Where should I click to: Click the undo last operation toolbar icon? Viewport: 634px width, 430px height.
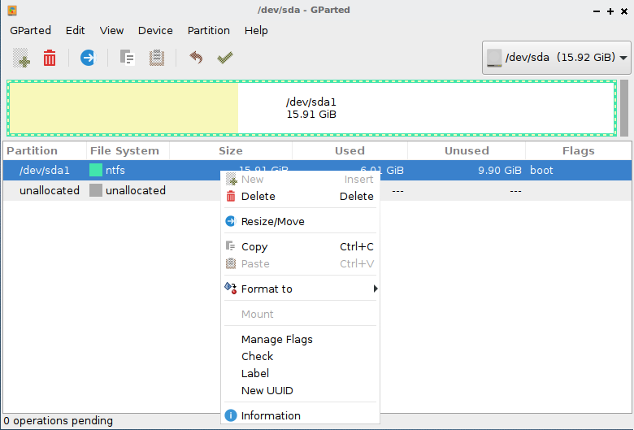196,58
